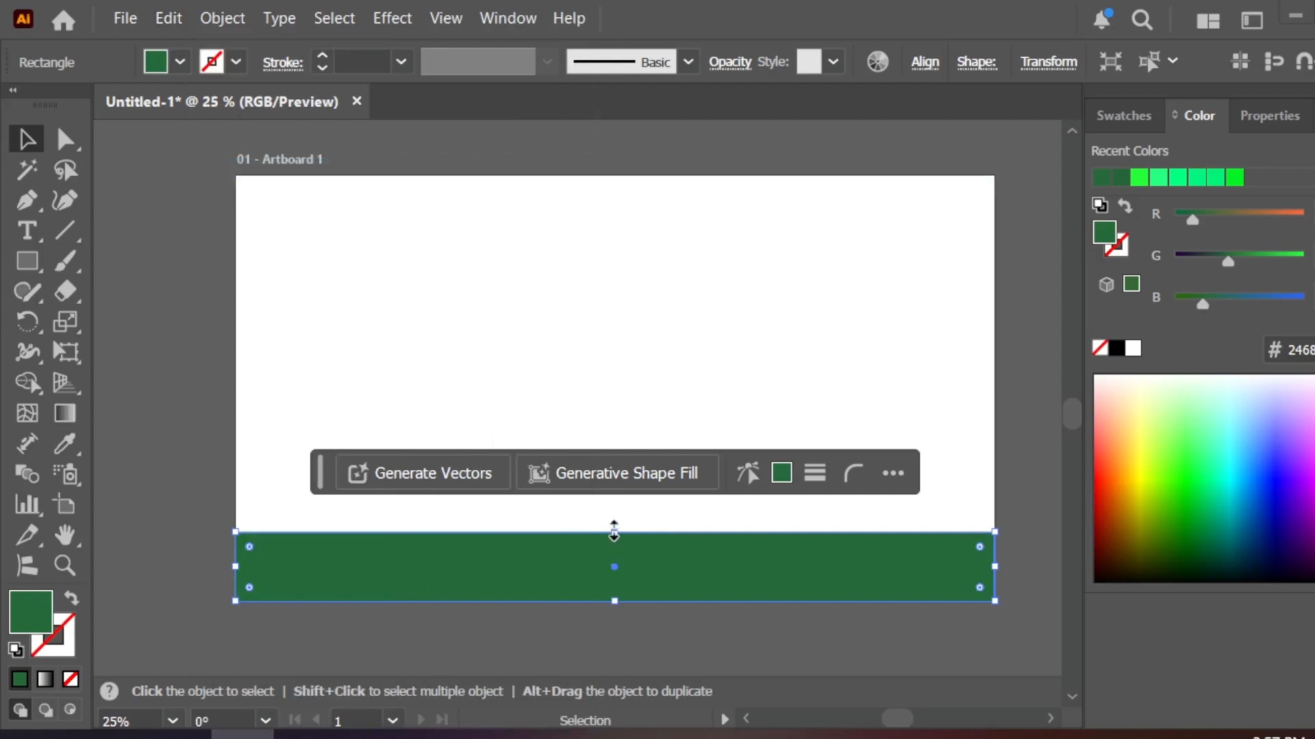Viewport: 1315px width, 739px height.
Task: Choose the Eyedropper tool
Action: coord(65,444)
